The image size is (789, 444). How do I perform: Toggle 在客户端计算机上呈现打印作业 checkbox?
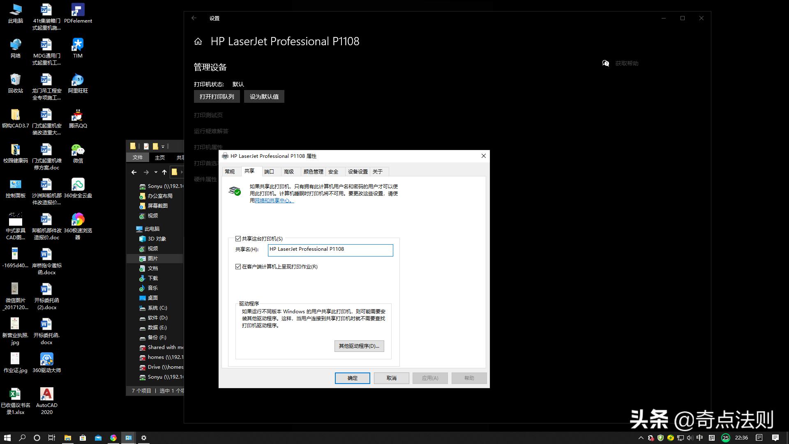238,266
